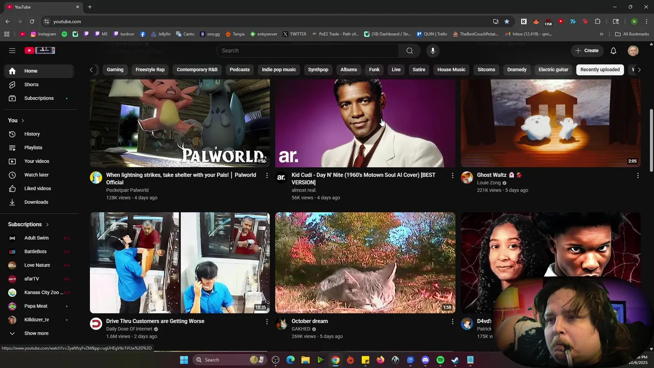Viewport: 654px width, 368px height.
Task: Open Ghost Waltz video options menu
Action: [638, 175]
